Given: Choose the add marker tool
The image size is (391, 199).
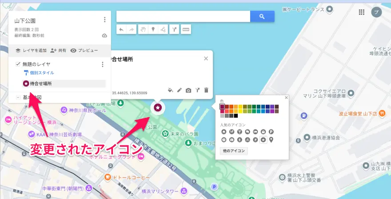Looking at the screenshot, I should coord(153,29).
